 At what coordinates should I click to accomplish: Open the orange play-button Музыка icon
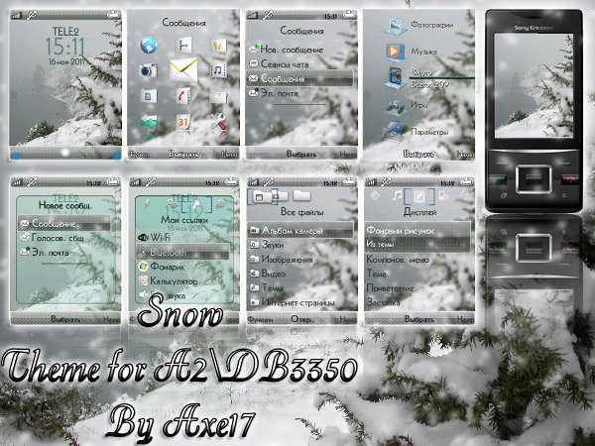coord(395,52)
